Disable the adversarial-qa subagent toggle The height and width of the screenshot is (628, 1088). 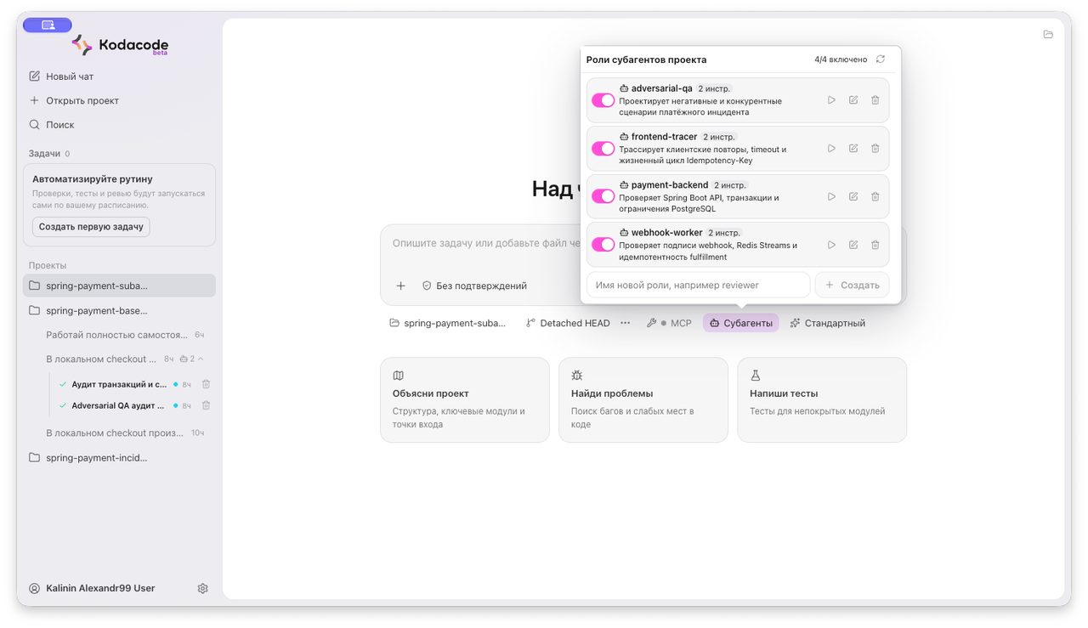(x=603, y=100)
